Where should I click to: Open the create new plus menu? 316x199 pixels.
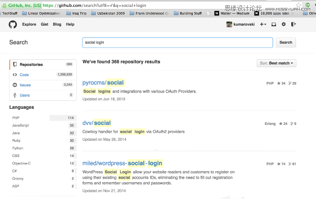pos(263,24)
